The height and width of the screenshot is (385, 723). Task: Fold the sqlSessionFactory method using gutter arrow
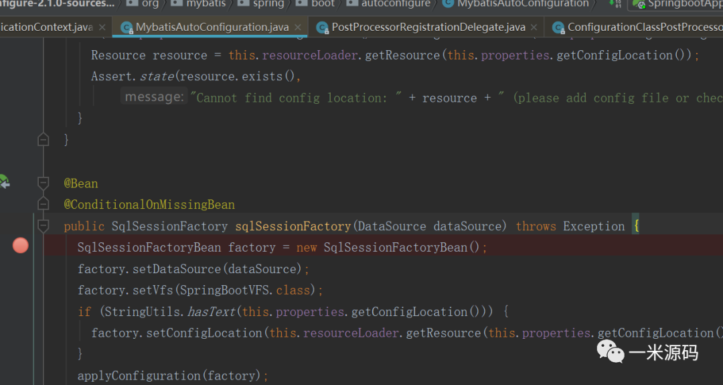(x=44, y=225)
